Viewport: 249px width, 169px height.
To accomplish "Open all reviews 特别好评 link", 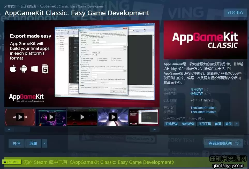I will point(197,94).
